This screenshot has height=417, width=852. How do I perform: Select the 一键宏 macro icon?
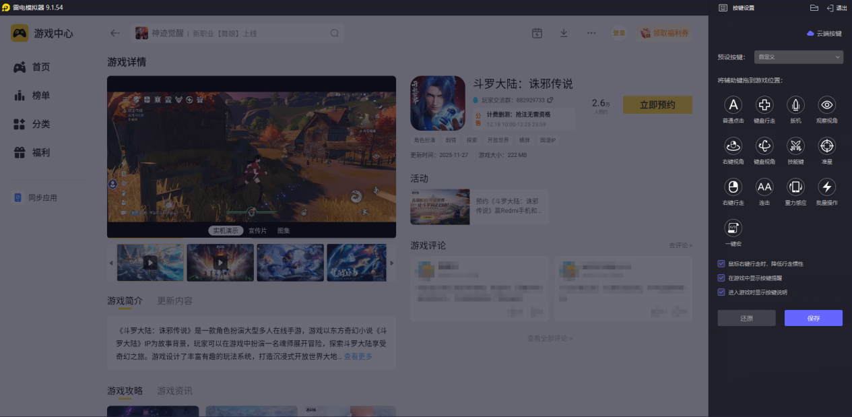pos(733,228)
